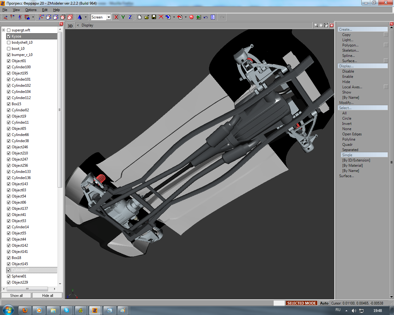Click the blue figure tool icon
This screenshot has height=315, width=394.
tap(20, 17)
